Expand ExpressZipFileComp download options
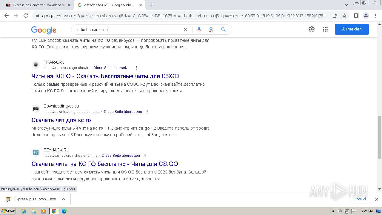382x215 pixels. 64,199
